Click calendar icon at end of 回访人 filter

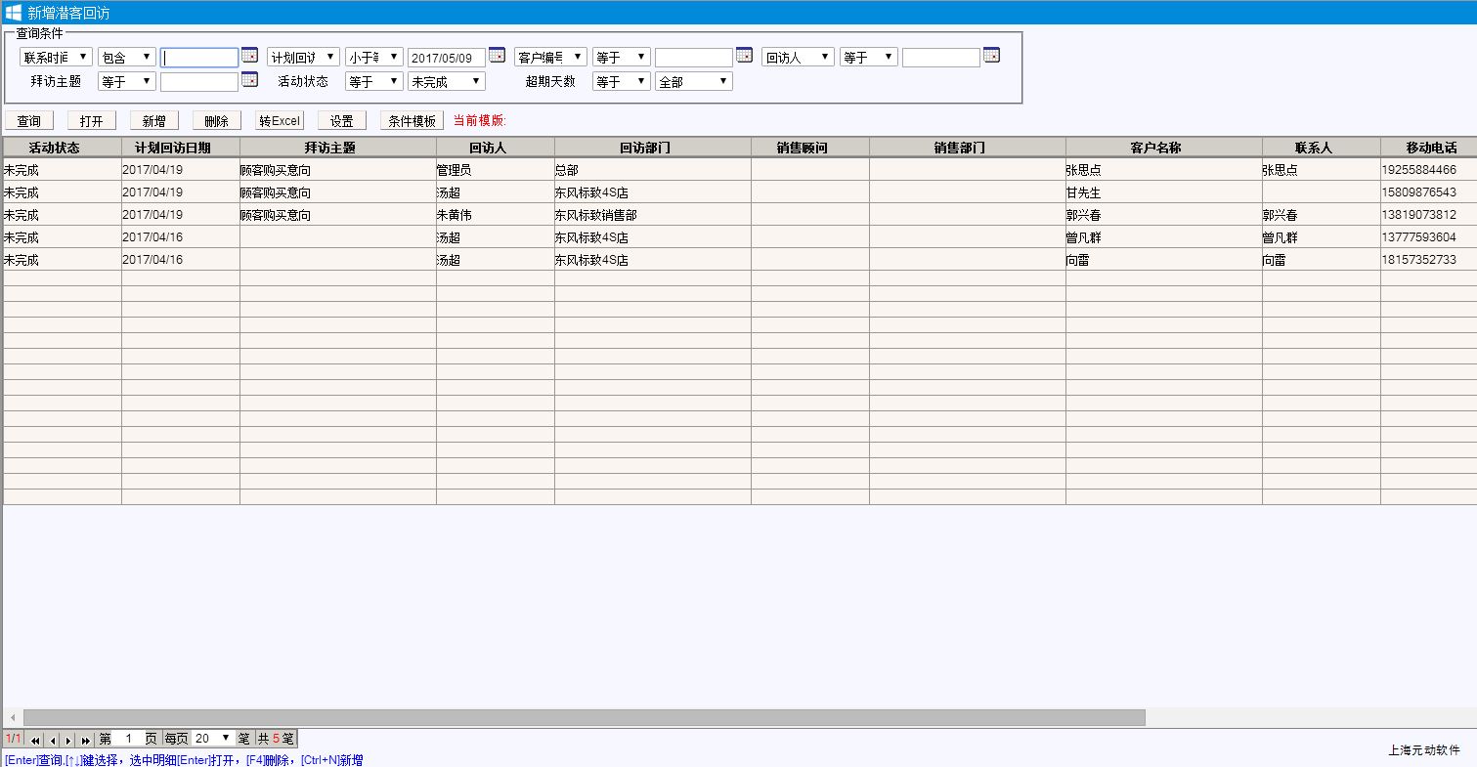click(x=991, y=55)
